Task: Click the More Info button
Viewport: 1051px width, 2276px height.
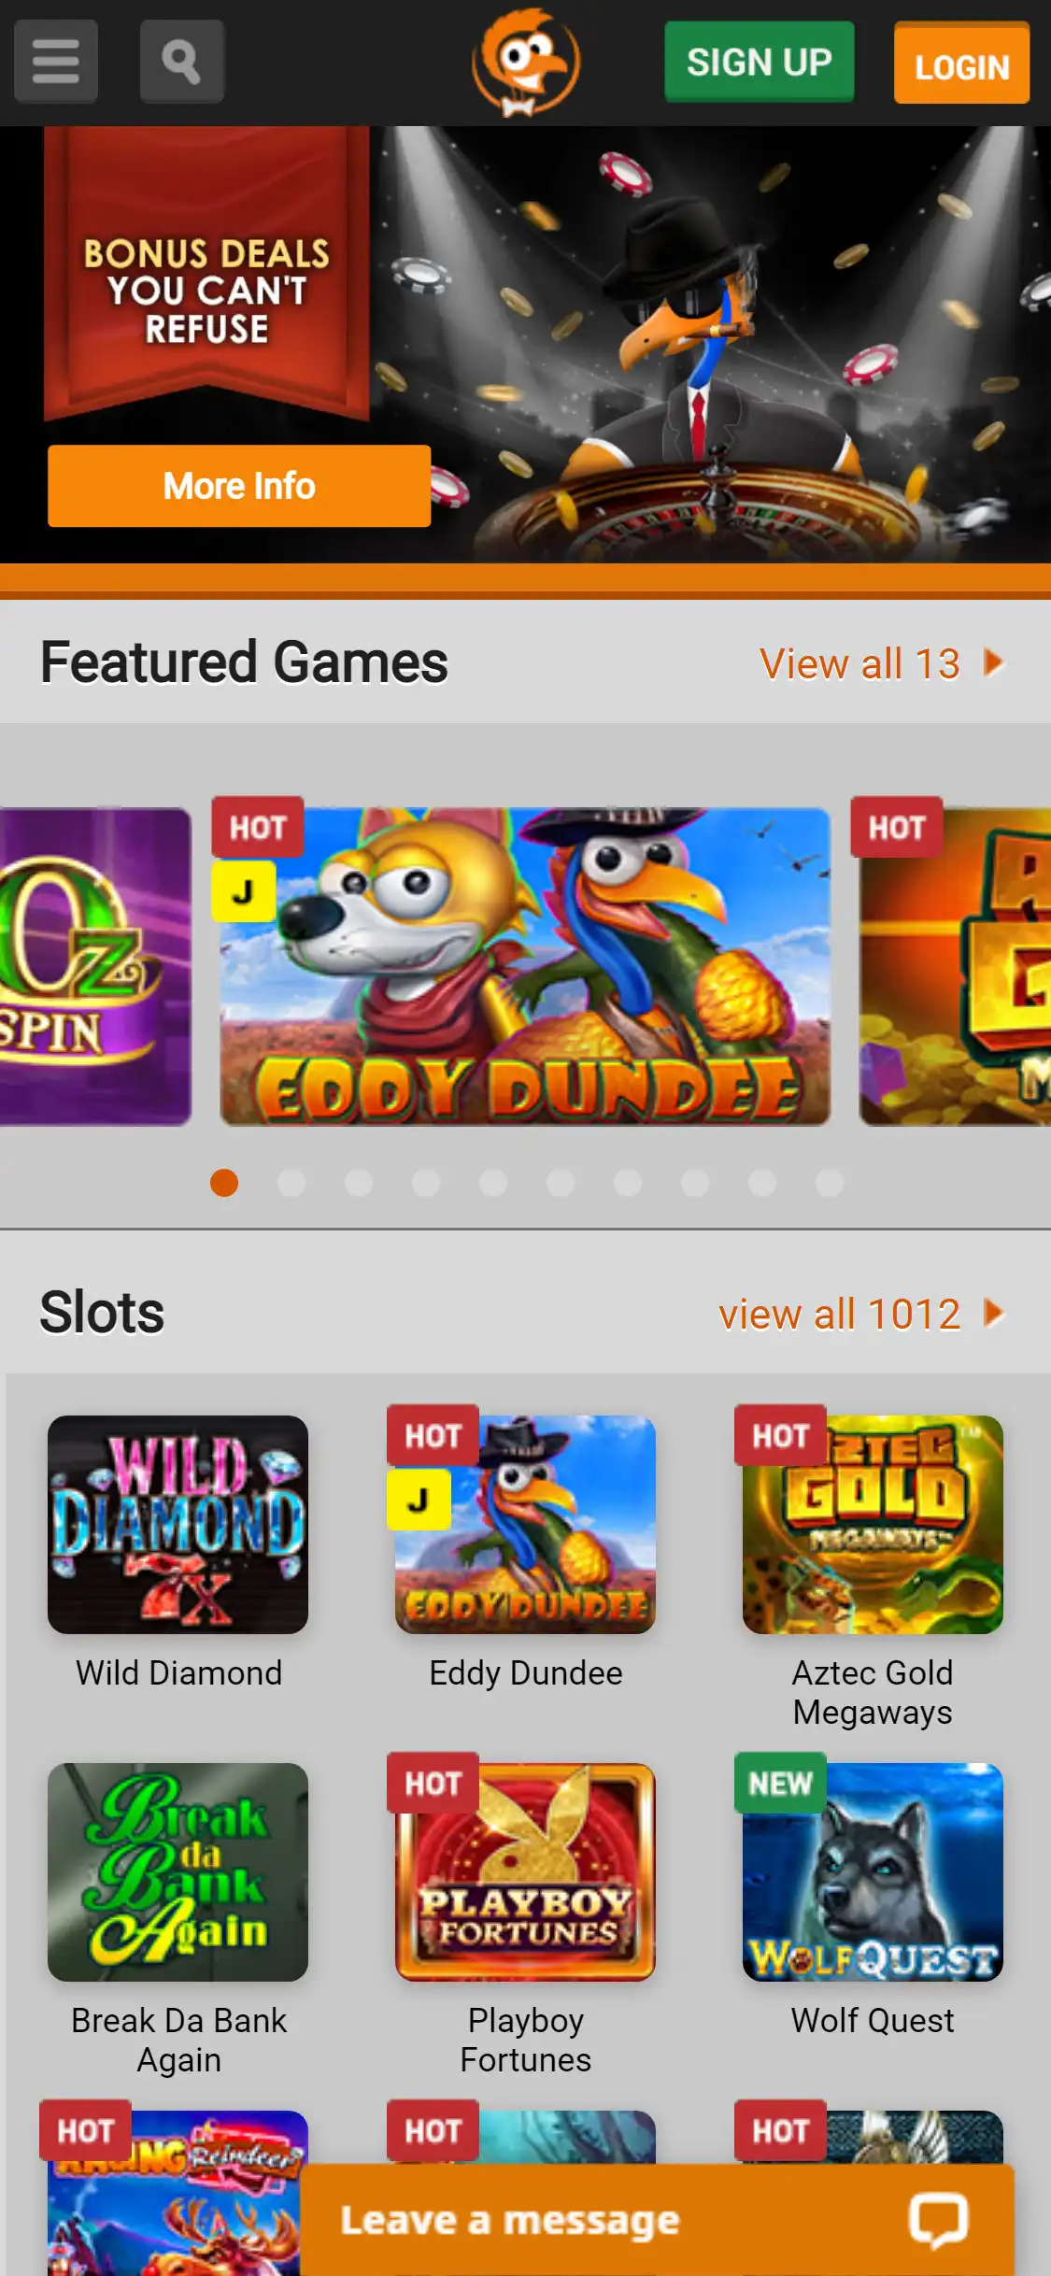Action: (239, 486)
